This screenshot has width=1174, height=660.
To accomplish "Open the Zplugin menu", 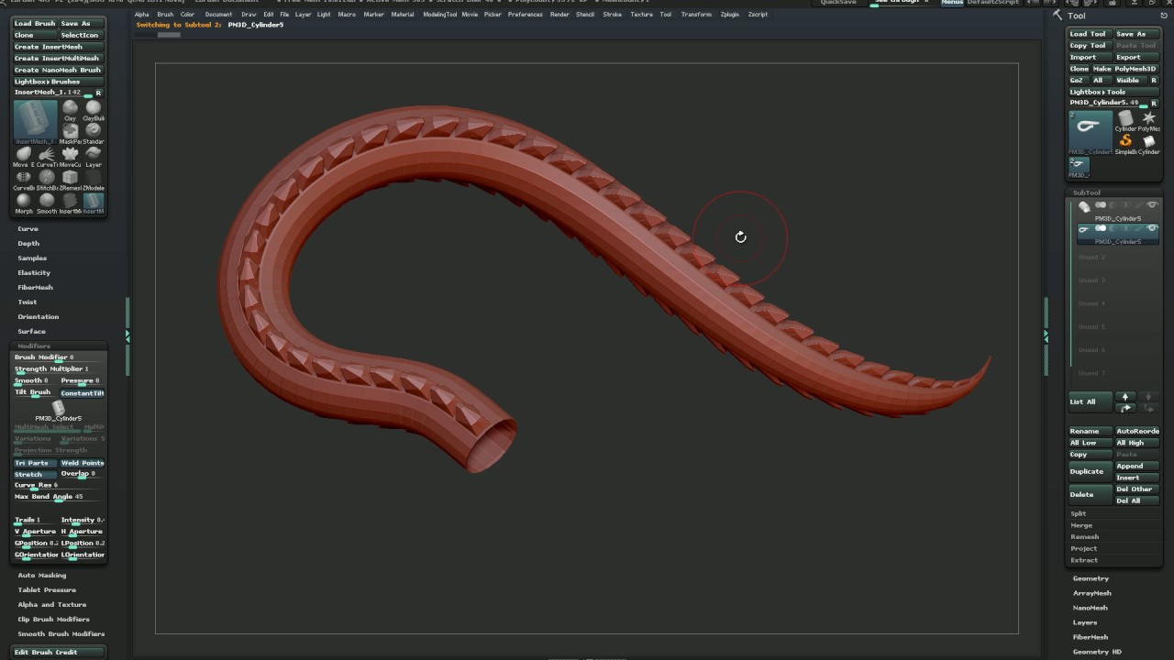I will [730, 15].
